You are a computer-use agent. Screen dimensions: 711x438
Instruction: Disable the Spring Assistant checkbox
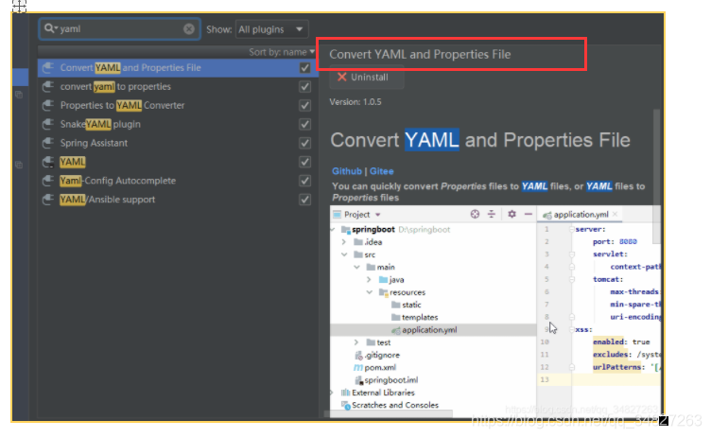click(305, 144)
